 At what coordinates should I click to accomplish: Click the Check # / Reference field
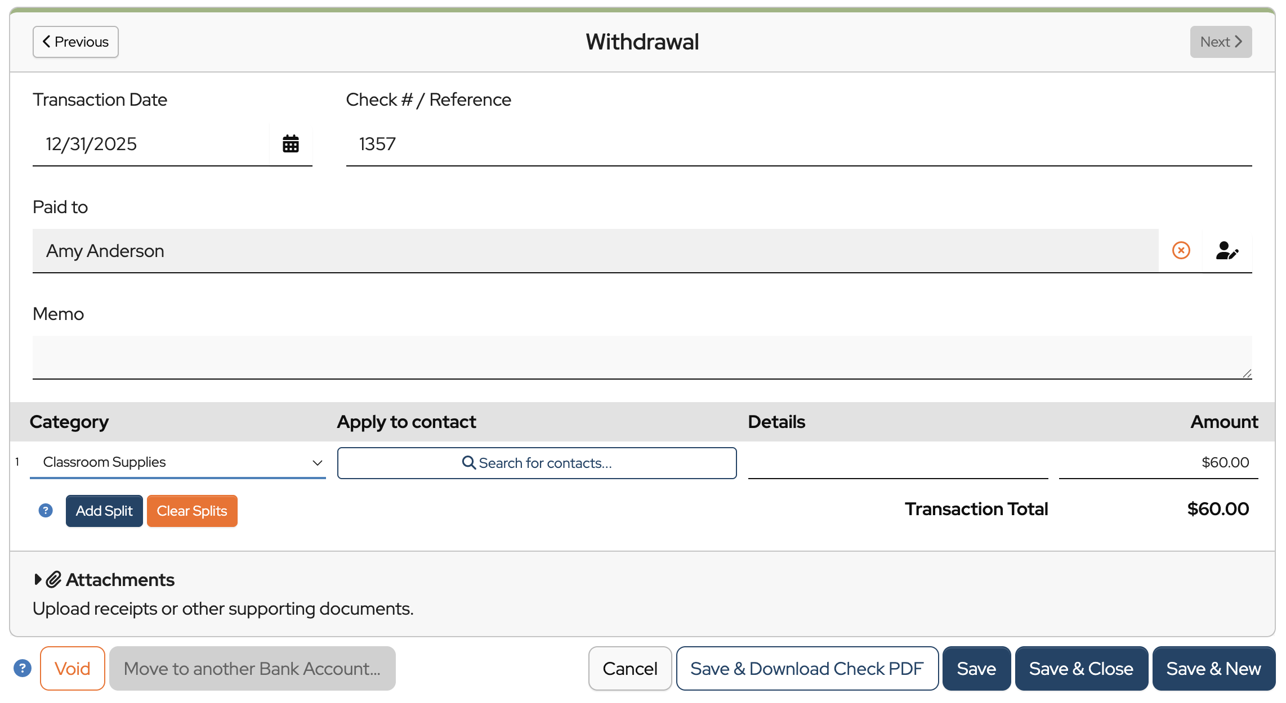click(798, 144)
